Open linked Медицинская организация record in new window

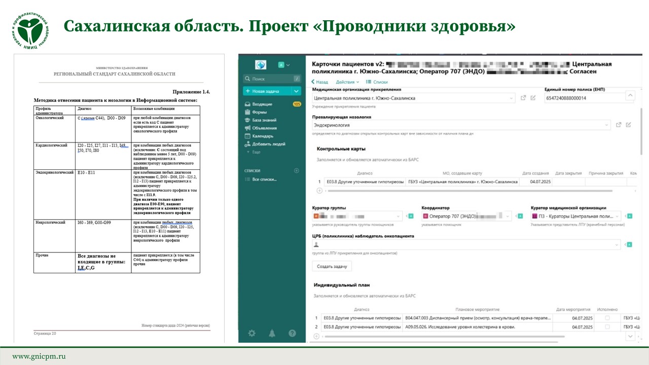click(x=523, y=98)
